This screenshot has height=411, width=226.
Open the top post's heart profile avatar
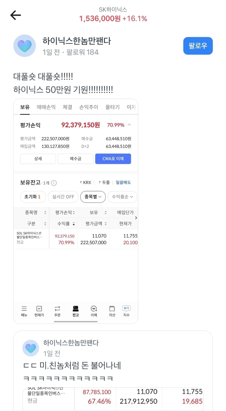25,46
